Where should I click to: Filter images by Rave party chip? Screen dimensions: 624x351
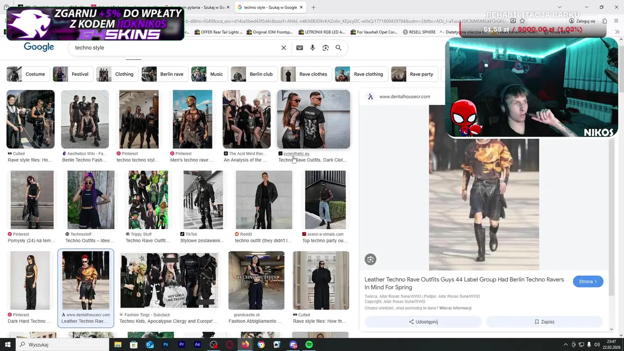414,74
